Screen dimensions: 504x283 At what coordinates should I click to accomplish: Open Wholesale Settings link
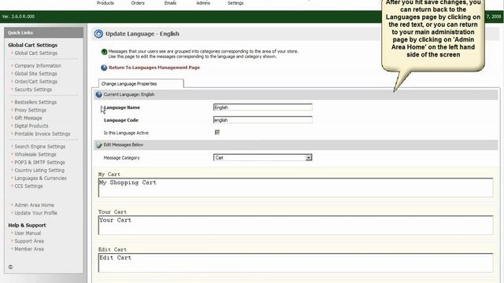35,155
